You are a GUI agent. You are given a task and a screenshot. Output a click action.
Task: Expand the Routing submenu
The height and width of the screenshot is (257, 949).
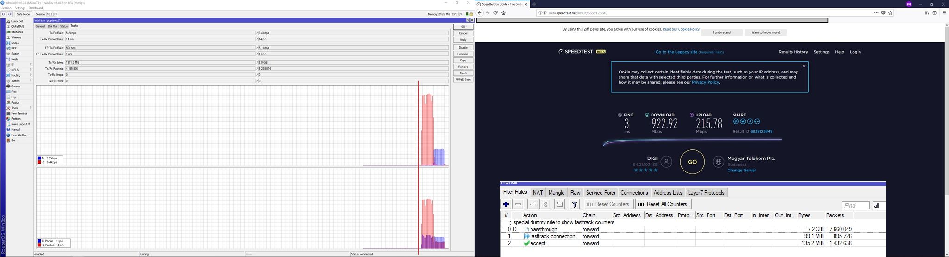(x=19, y=75)
